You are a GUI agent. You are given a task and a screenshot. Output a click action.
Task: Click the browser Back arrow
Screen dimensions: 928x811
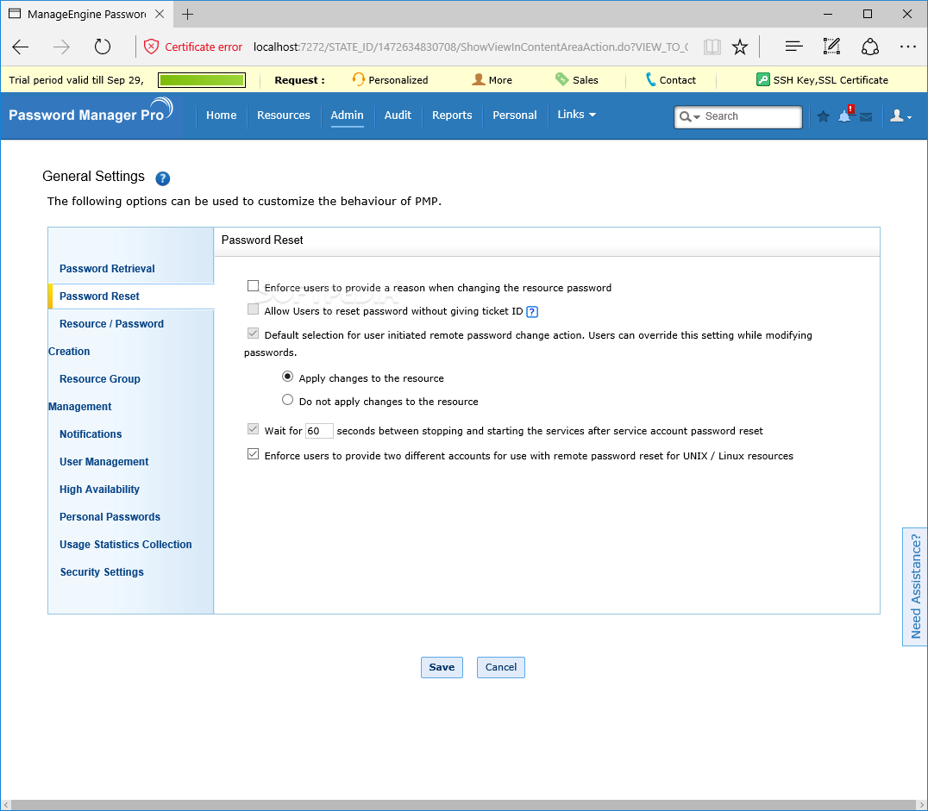21,47
